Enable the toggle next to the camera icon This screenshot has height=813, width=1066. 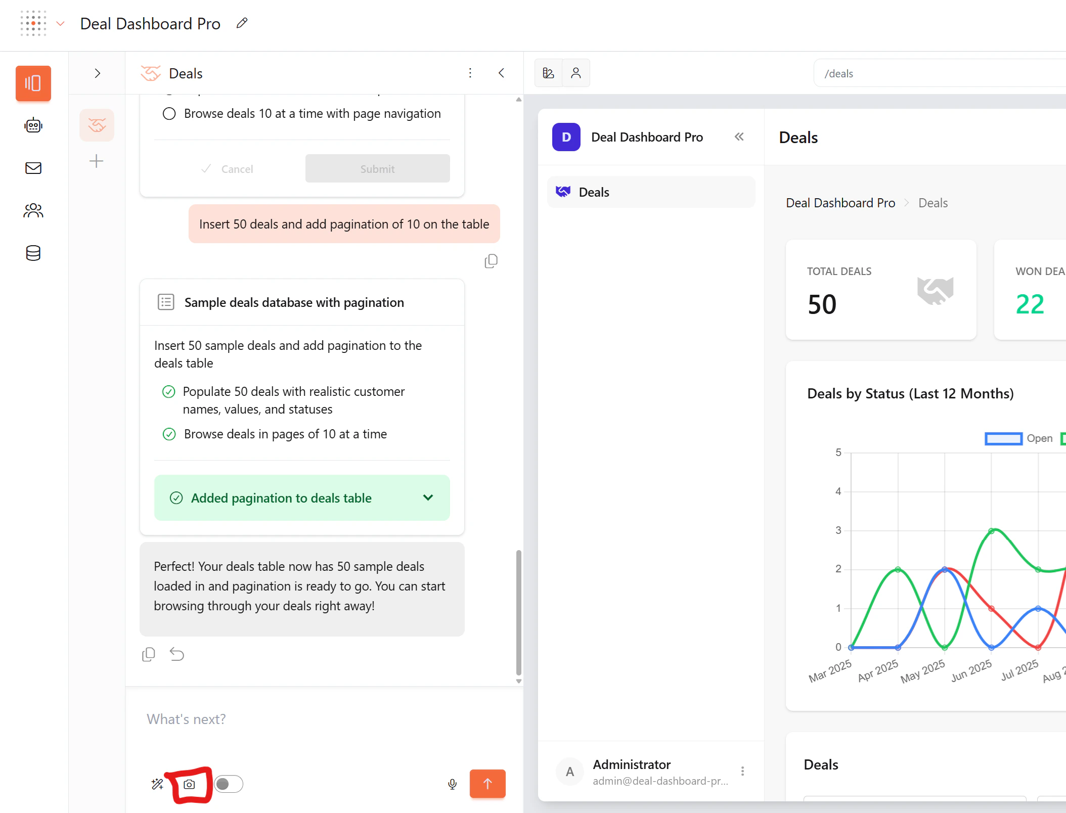click(228, 784)
